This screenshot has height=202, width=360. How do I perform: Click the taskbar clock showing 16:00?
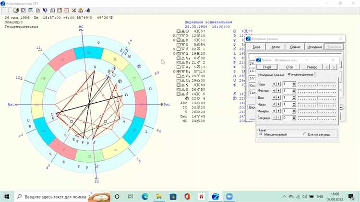point(335,197)
